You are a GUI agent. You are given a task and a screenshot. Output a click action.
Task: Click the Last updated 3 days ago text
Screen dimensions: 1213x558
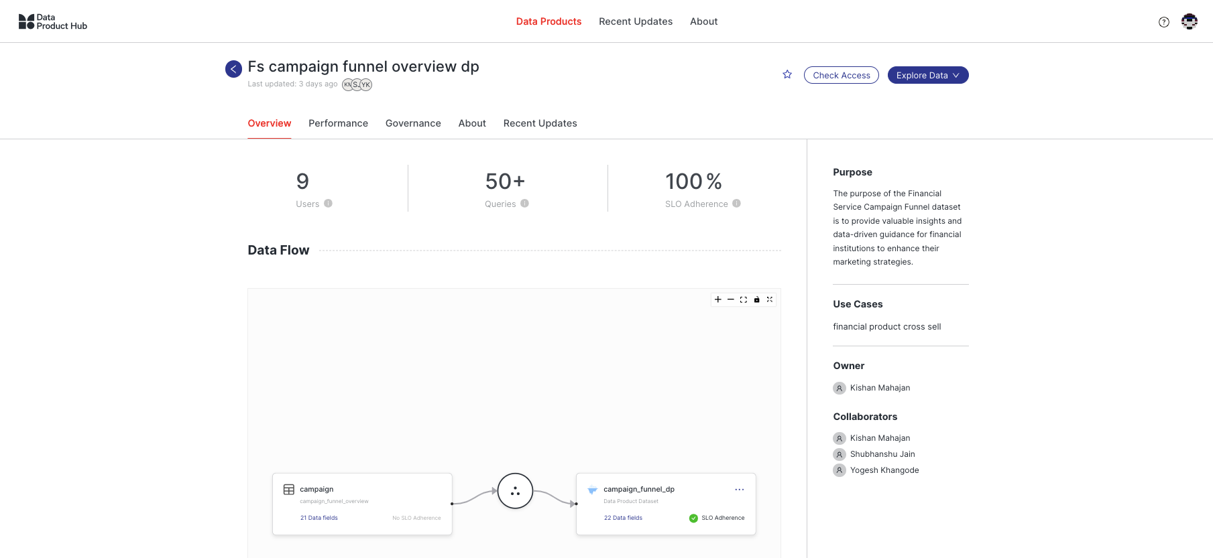pyautogui.click(x=292, y=84)
